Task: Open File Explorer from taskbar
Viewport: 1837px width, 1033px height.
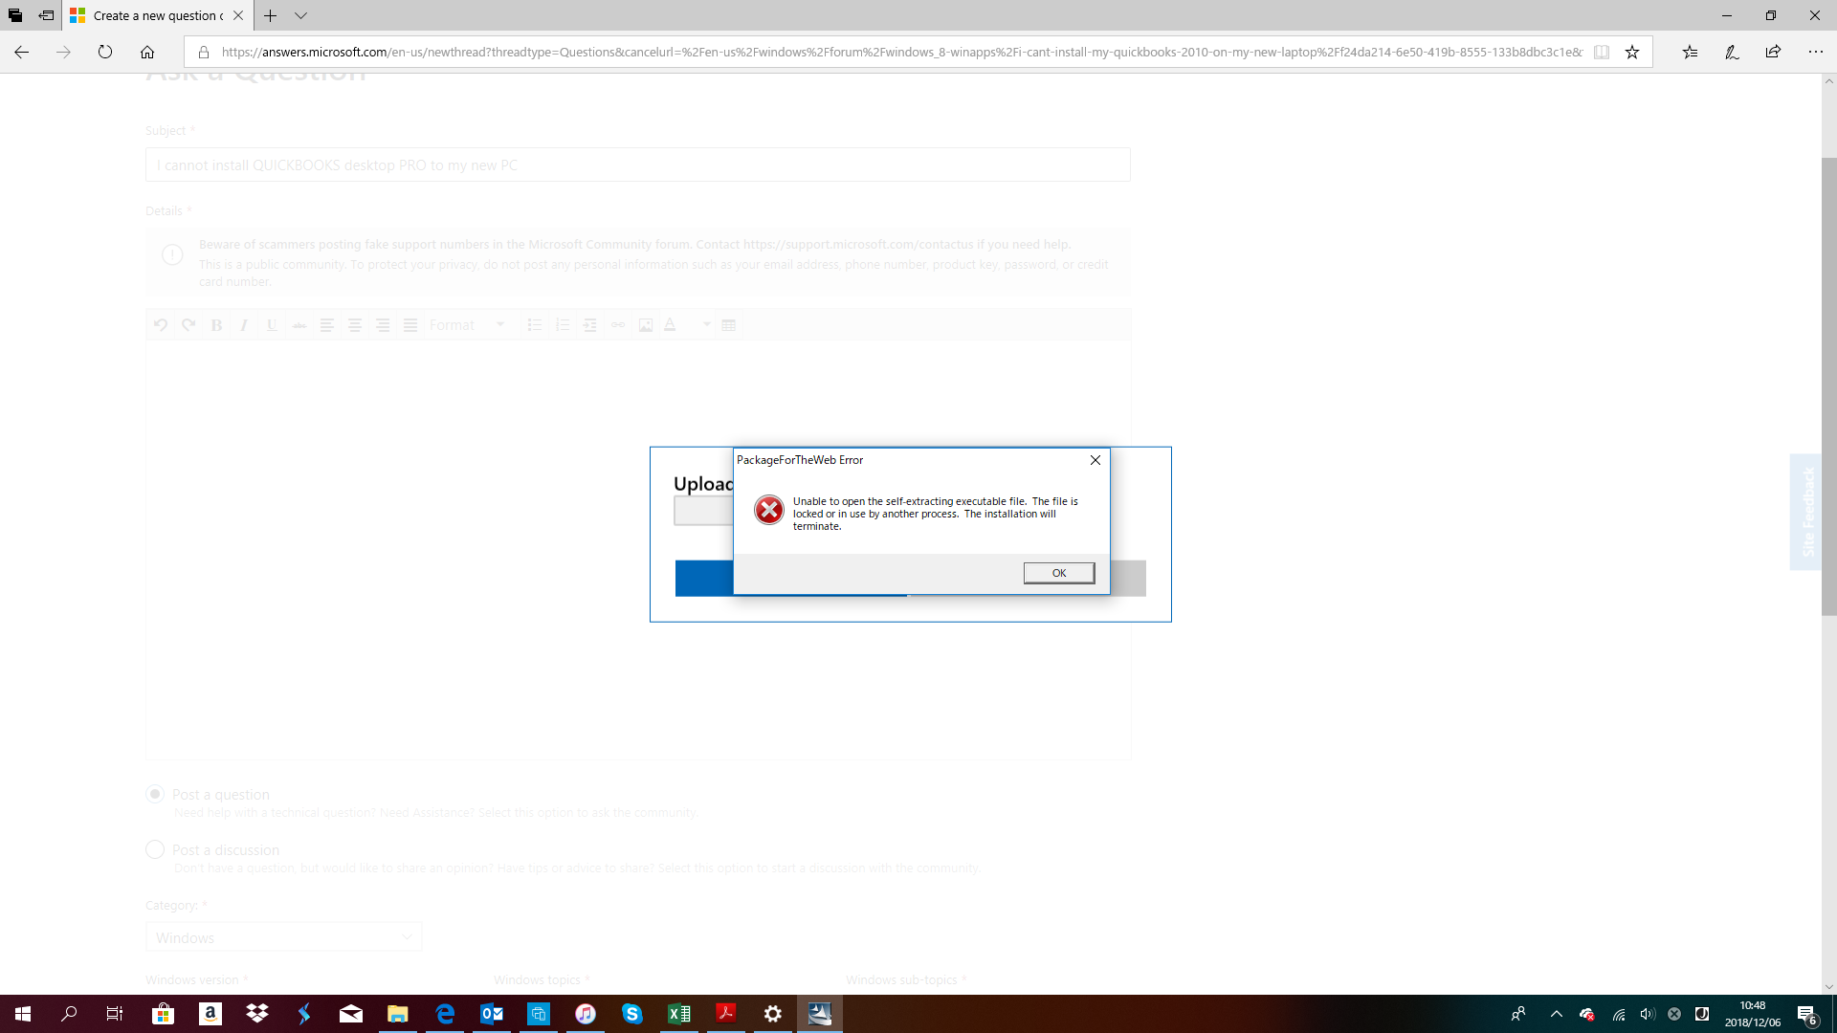Action: click(398, 1014)
